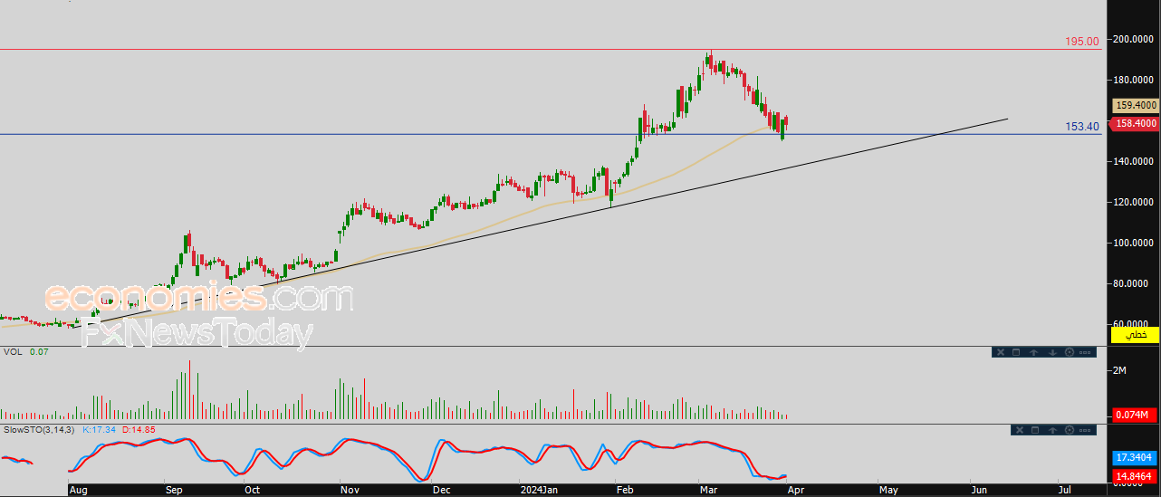This screenshot has width=1161, height=497.
Task: Click the blue 17.3404 axis tag
Action: pos(1136,458)
